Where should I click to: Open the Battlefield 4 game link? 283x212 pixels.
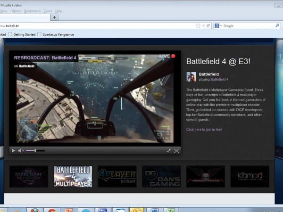(x=219, y=79)
